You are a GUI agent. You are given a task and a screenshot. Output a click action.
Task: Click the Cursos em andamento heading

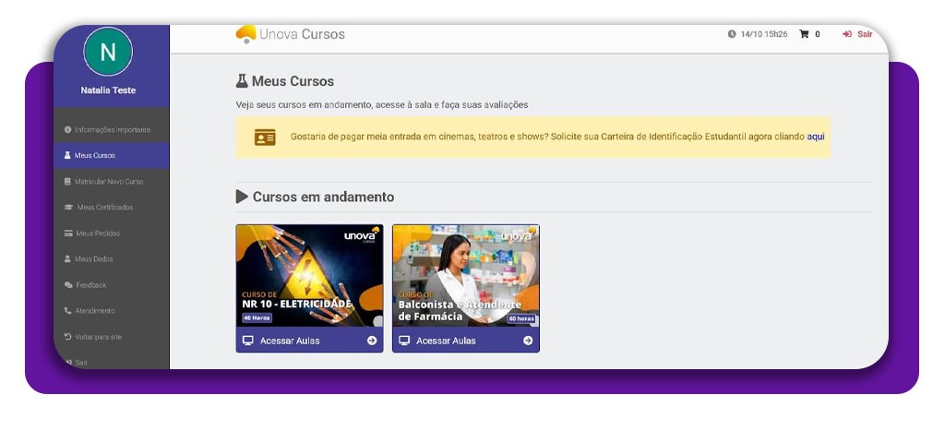(323, 198)
